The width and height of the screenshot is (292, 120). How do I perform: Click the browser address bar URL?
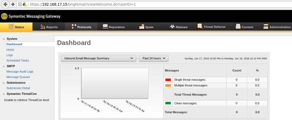coord(83,4)
